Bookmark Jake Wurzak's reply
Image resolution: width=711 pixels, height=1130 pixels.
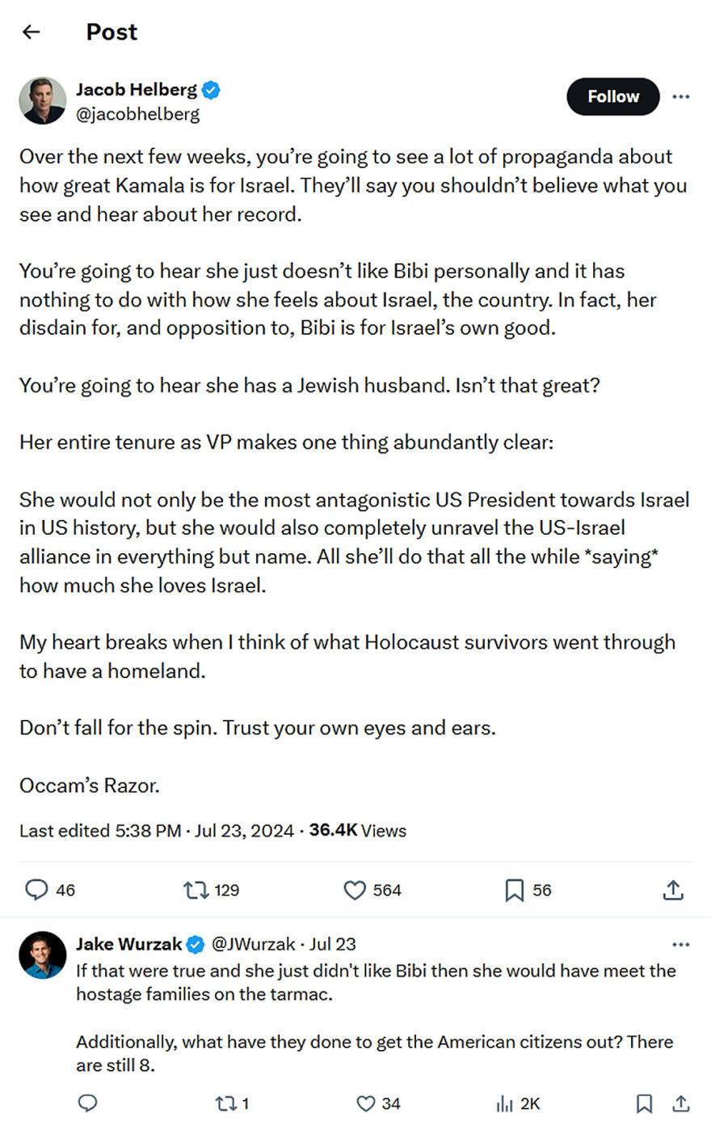(644, 1103)
